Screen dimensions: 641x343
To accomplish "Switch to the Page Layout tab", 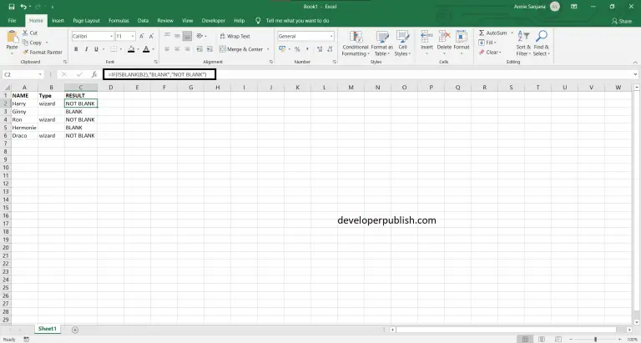I will [86, 19].
